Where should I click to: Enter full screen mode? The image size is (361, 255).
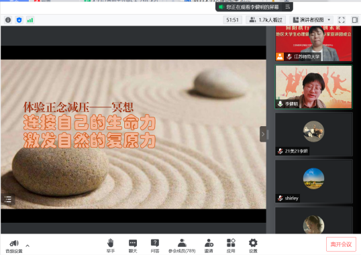click(342, 20)
